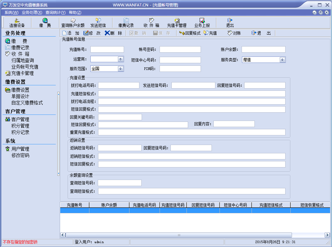Select the highlighted blue table row
This screenshot has width=332, height=247.
[195, 210]
